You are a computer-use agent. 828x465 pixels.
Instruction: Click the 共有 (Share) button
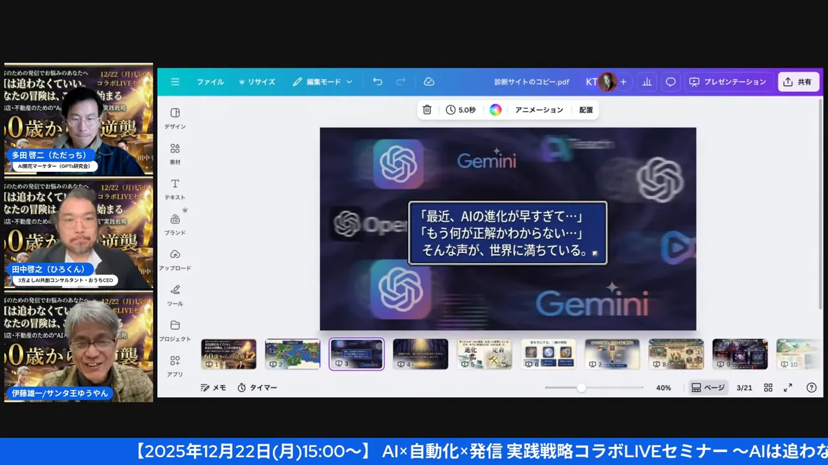(x=798, y=81)
